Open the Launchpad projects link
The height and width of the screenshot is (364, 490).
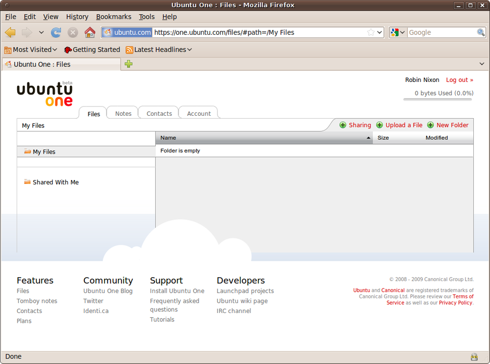(x=245, y=290)
